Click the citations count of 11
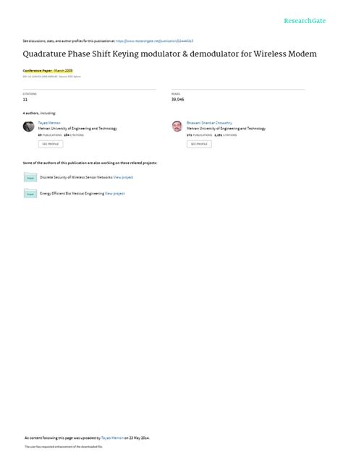This screenshot has height=457, width=343. [25, 99]
